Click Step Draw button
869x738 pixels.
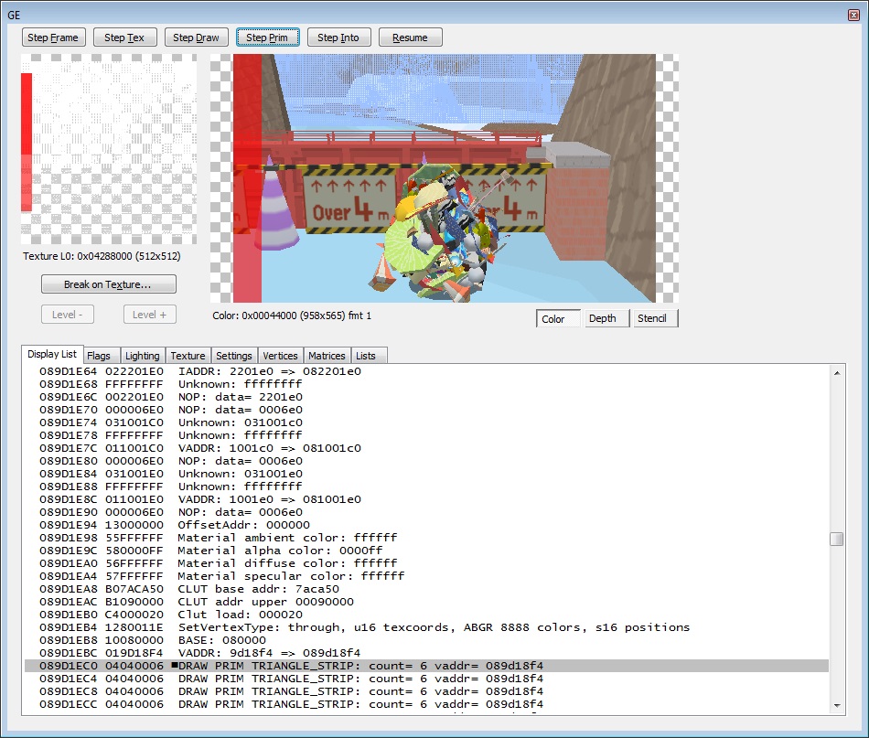[197, 37]
